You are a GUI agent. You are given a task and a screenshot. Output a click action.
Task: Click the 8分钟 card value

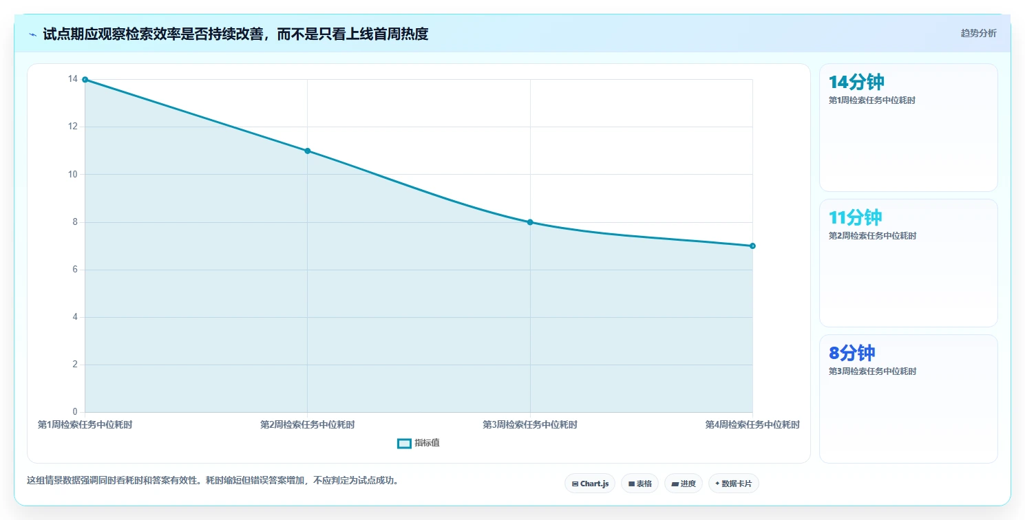point(852,353)
